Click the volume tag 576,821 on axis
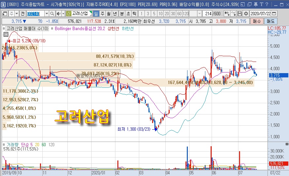 coord(278,163)
